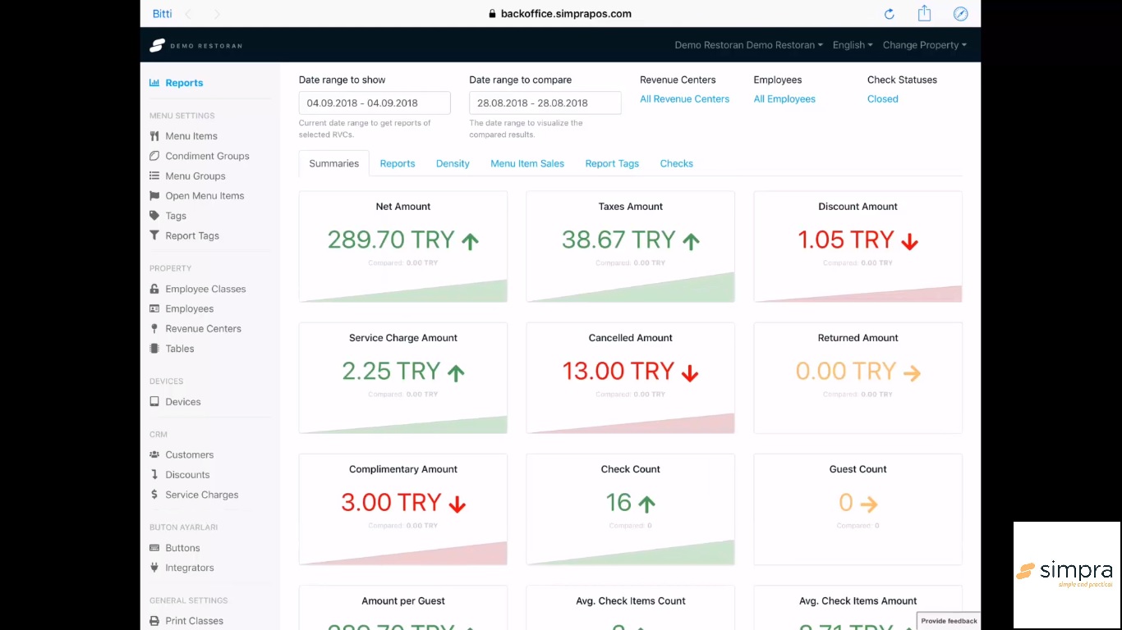Open the English language dropdown
This screenshot has height=630, width=1122.
(852, 45)
